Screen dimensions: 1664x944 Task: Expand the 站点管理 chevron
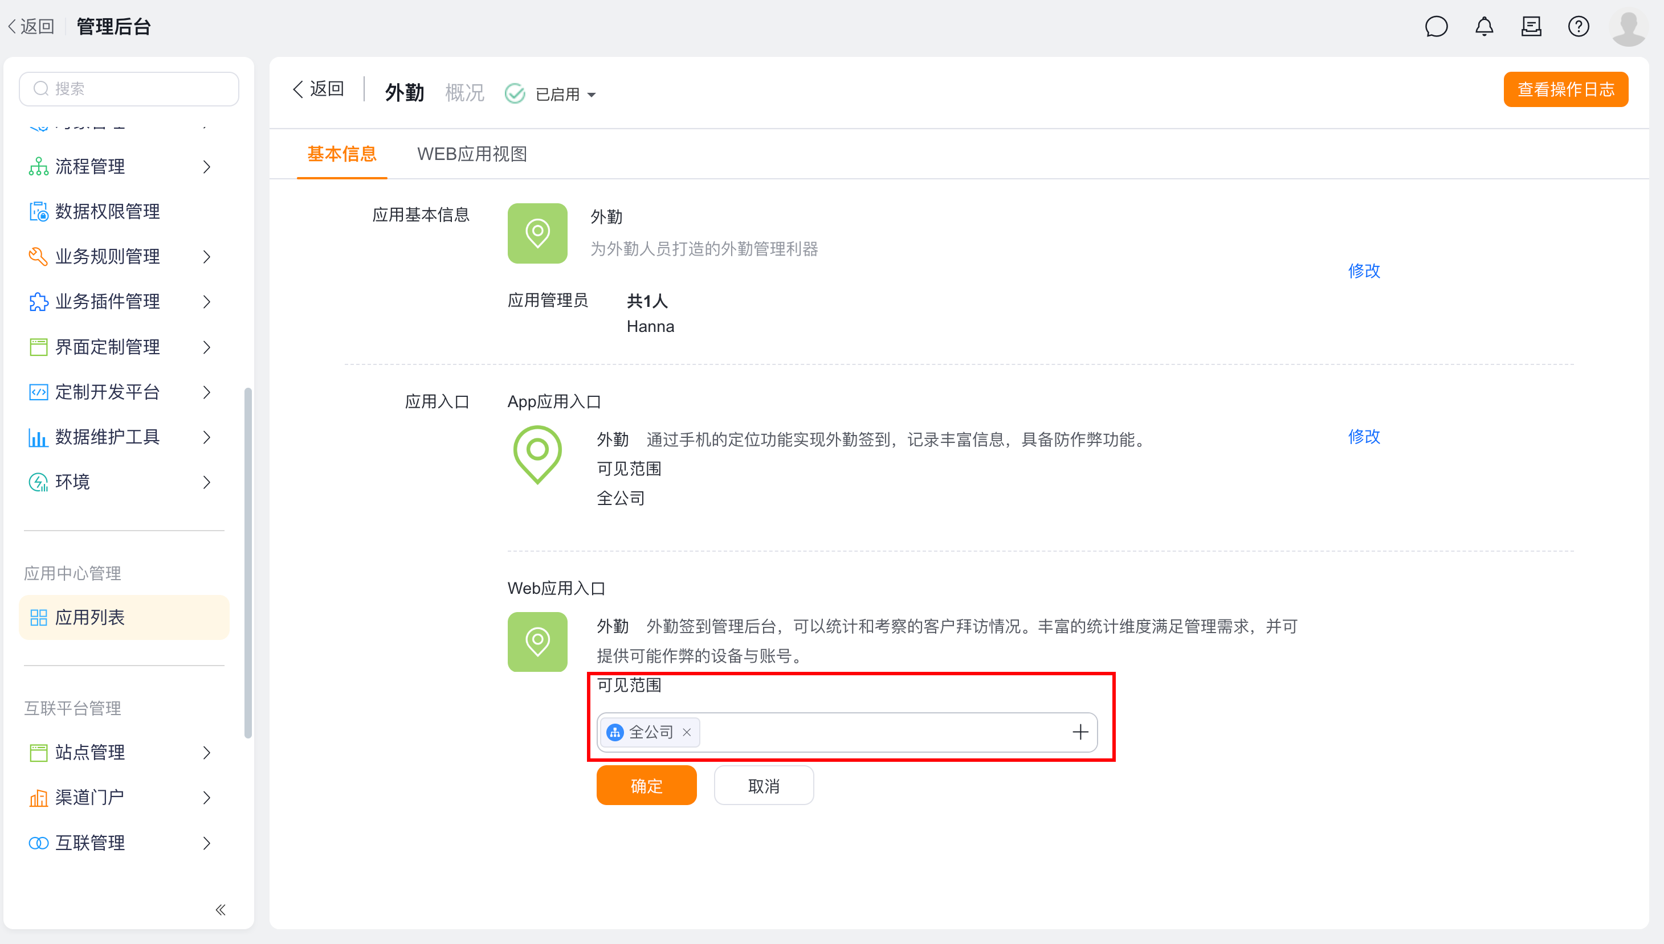(207, 753)
